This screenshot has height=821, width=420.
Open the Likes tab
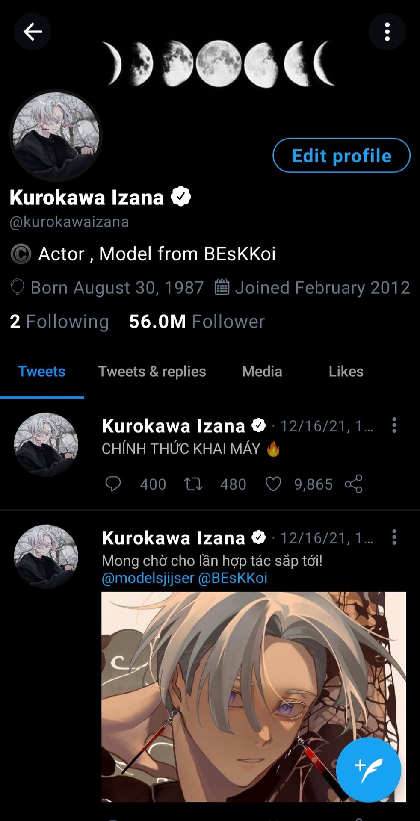346,371
